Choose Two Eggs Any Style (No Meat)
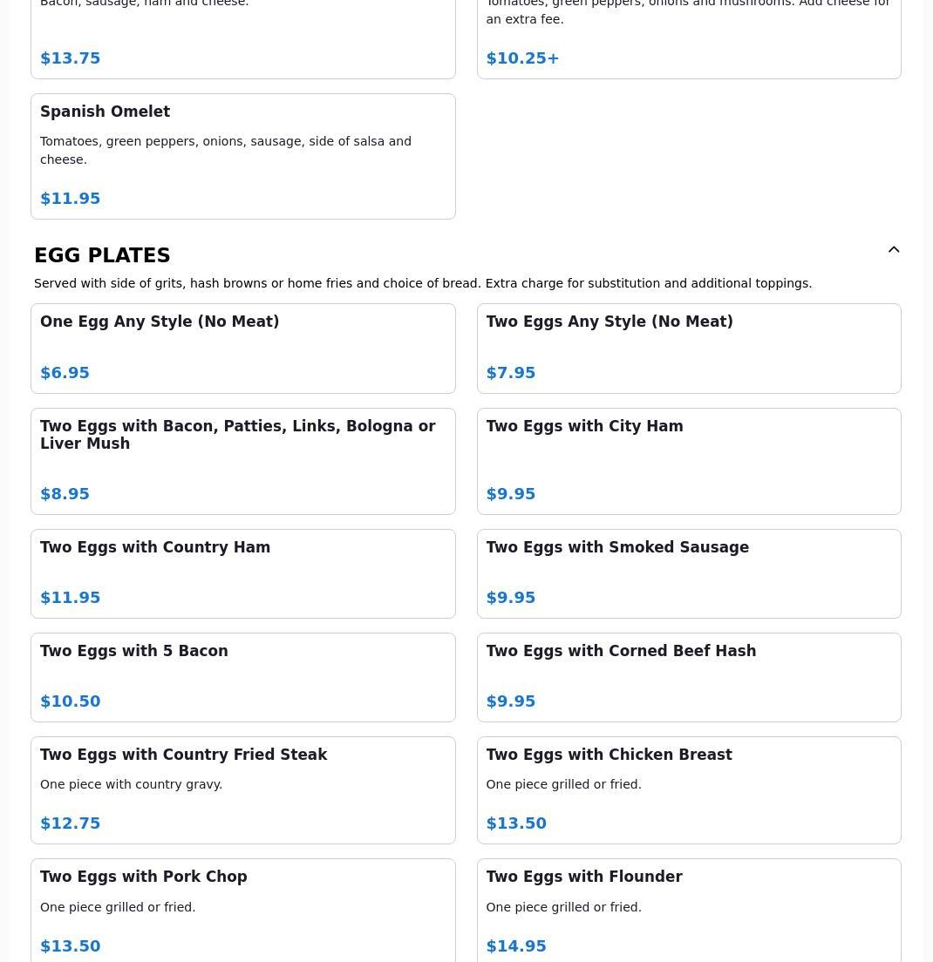933x962 pixels. [688, 348]
